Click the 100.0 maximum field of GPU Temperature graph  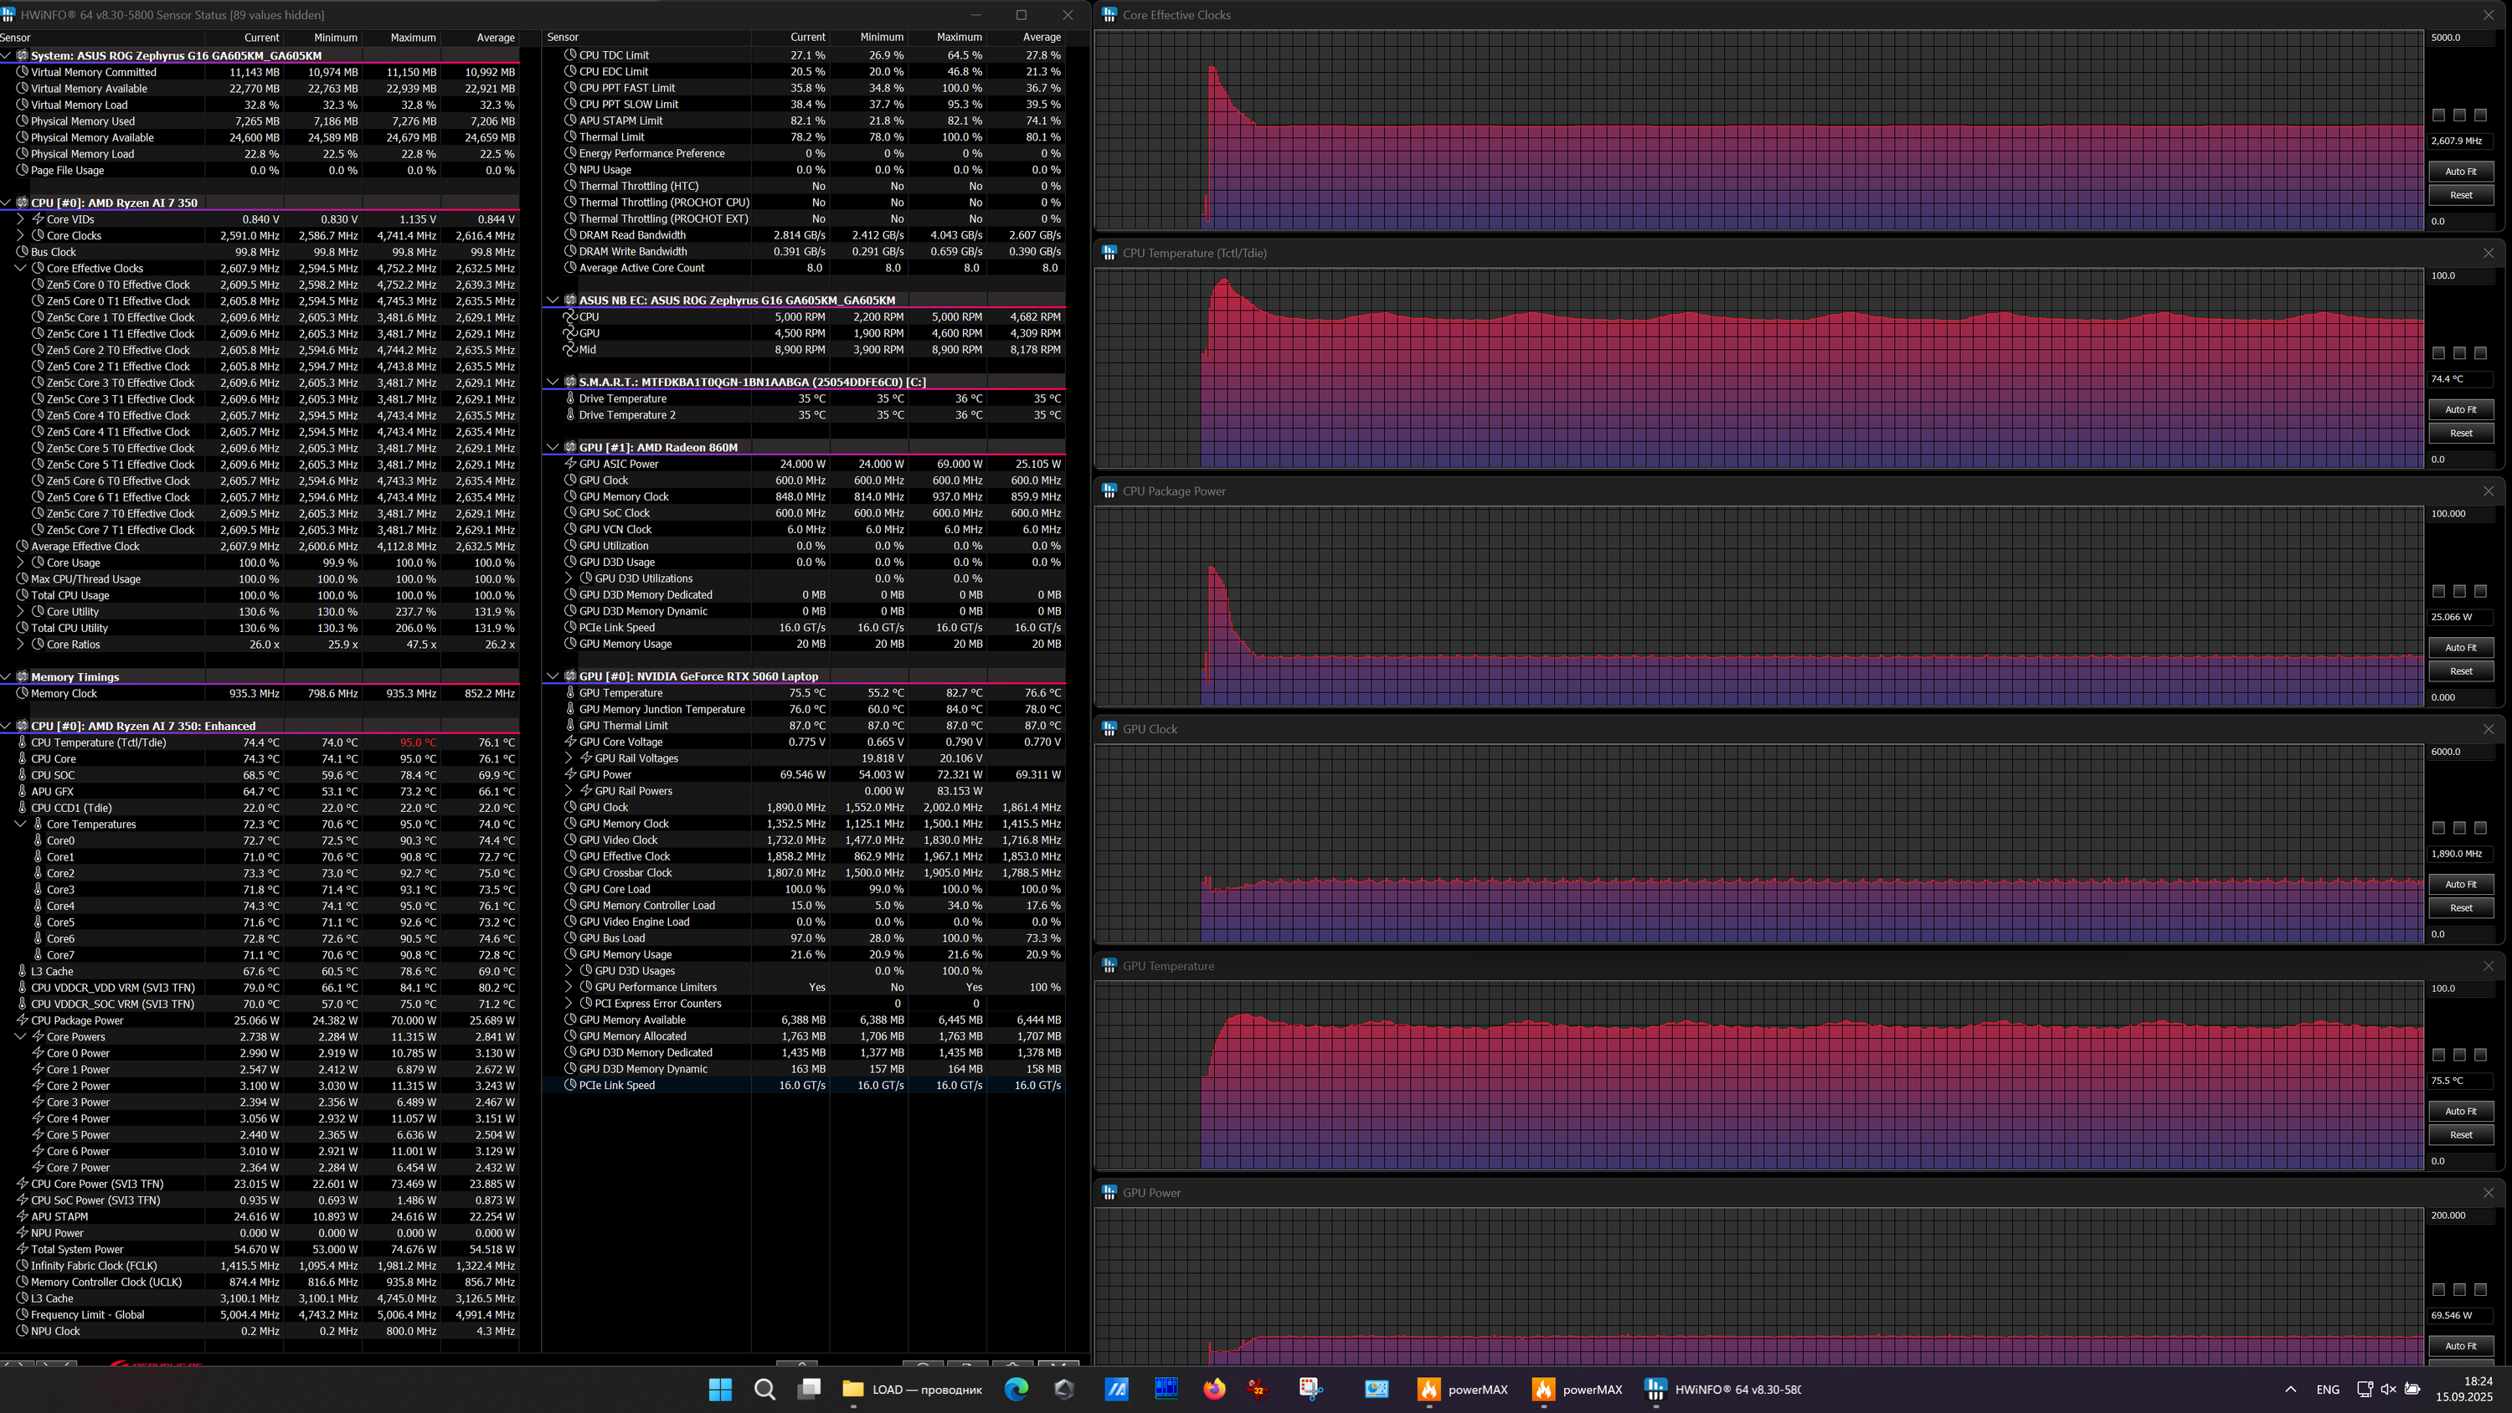click(x=2457, y=988)
